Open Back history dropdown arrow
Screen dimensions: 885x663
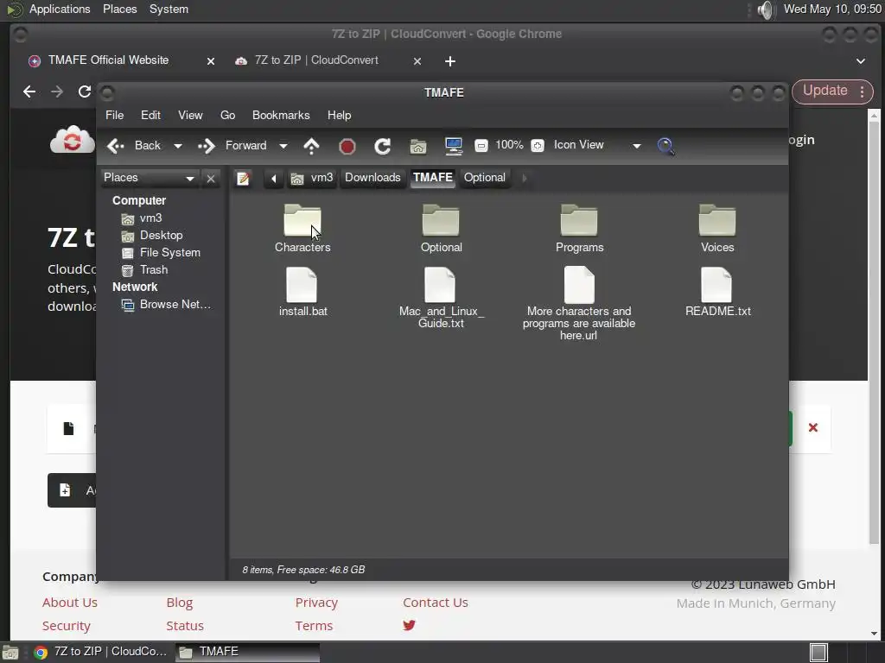click(178, 146)
